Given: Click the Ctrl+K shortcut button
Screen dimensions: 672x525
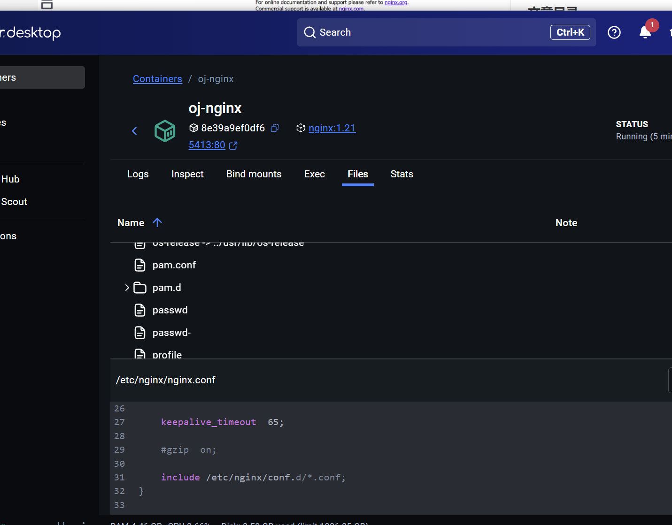Looking at the screenshot, I should (x=570, y=32).
